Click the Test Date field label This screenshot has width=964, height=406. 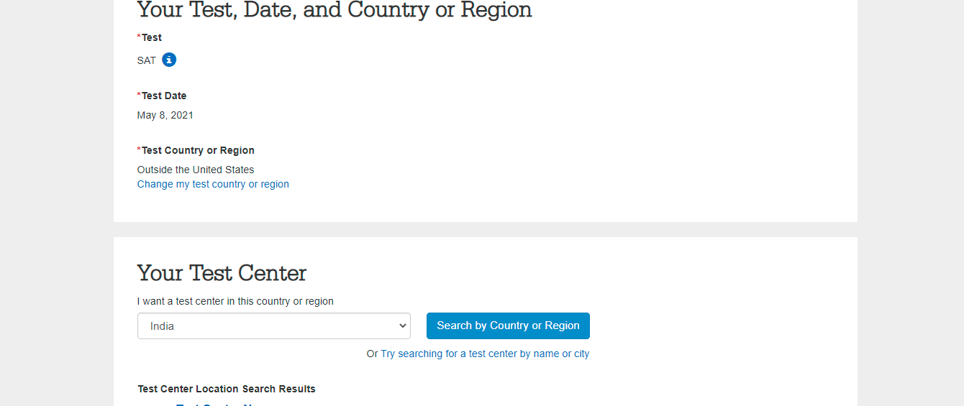(164, 96)
